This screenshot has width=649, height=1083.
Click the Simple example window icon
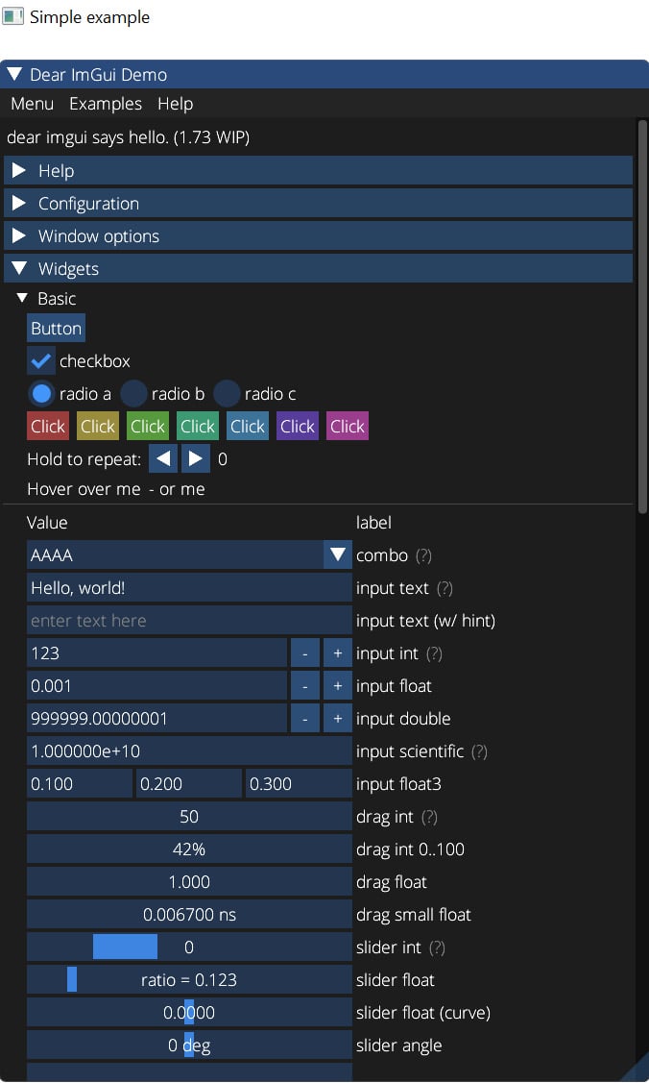click(x=12, y=16)
